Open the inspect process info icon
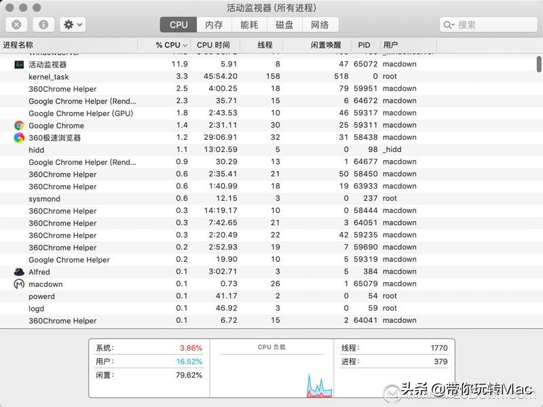Screen dimensions: 543x407 pos(43,24)
